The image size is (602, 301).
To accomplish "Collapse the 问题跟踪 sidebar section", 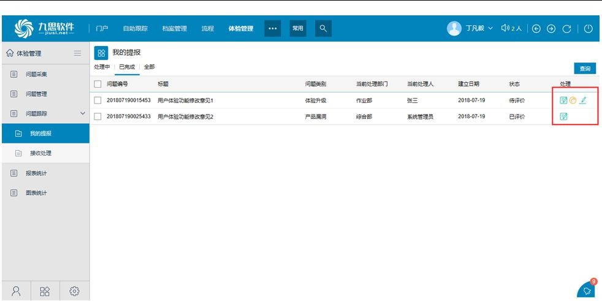I will pyautogui.click(x=83, y=113).
